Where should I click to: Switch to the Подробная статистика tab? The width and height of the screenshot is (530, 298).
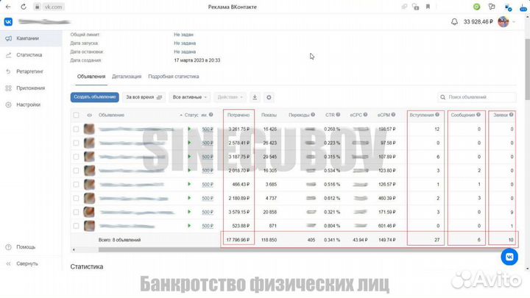pos(174,77)
